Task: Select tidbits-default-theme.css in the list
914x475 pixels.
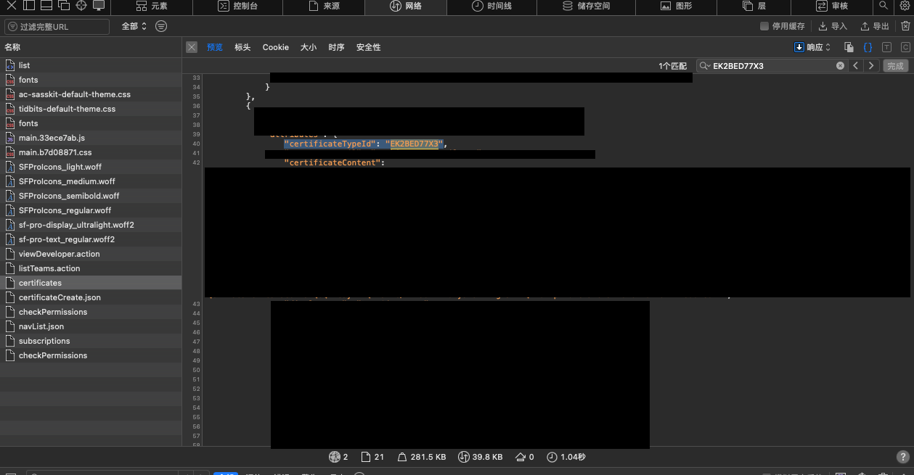Action: click(x=91, y=109)
